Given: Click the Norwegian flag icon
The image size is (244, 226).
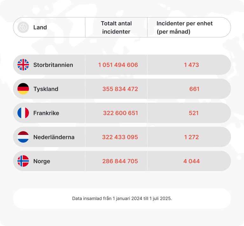Looking at the screenshot, I should coord(23,161).
